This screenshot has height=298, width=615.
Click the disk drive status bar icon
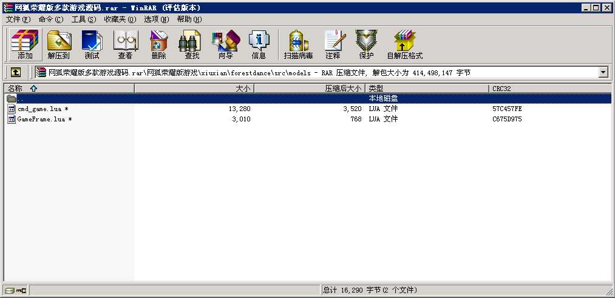click(x=10, y=290)
